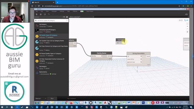This screenshot has height=109, width=194.
Task: Open the Settings menu in Dynamo
Action: coord(62,11)
